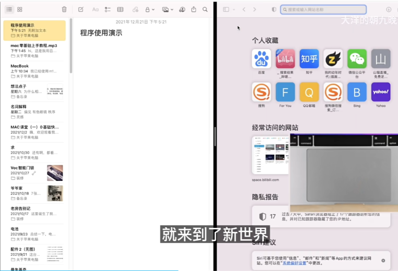Open the WeChat public platform favorite

(357, 59)
